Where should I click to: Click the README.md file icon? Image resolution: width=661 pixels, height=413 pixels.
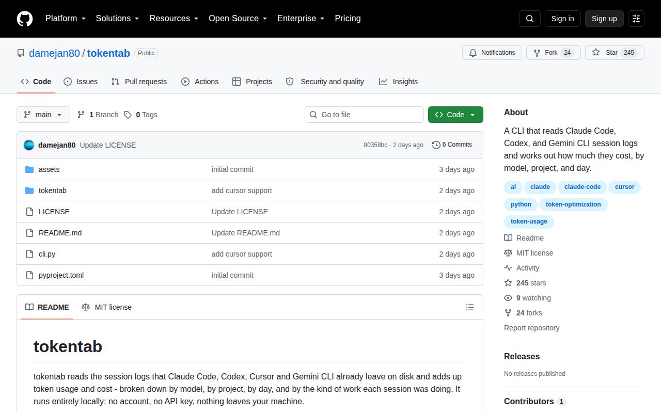[x=29, y=233]
